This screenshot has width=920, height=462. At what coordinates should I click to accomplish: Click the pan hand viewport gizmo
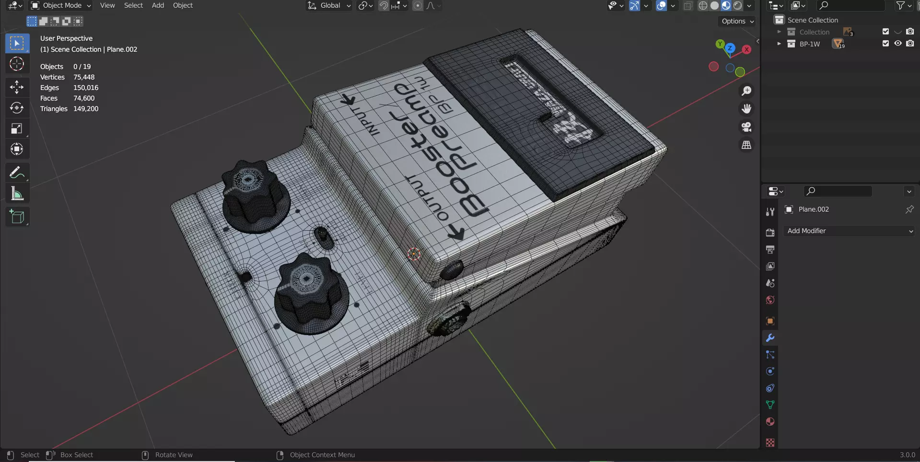(746, 109)
